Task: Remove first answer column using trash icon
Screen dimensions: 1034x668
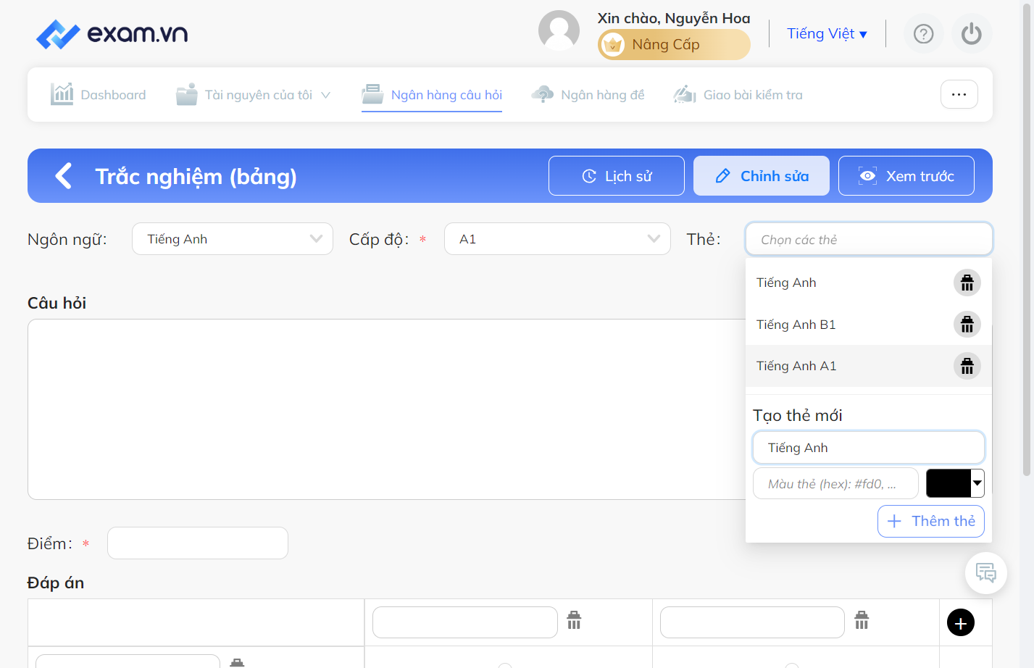Action: 574,620
